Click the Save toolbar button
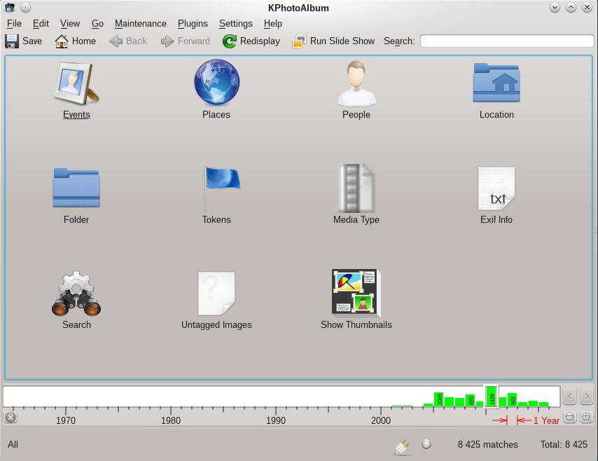598x461 pixels. (23, 41)
